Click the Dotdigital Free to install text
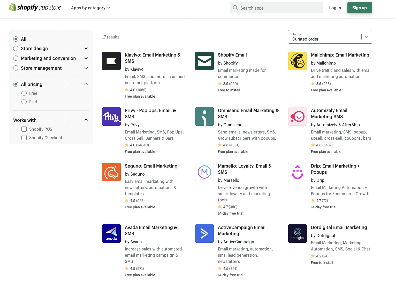 click(322, 263)
